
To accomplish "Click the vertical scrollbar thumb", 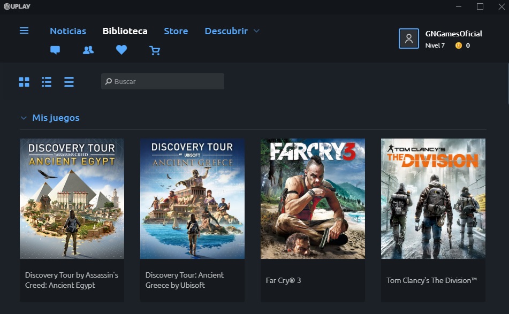I will click(507, 83).
